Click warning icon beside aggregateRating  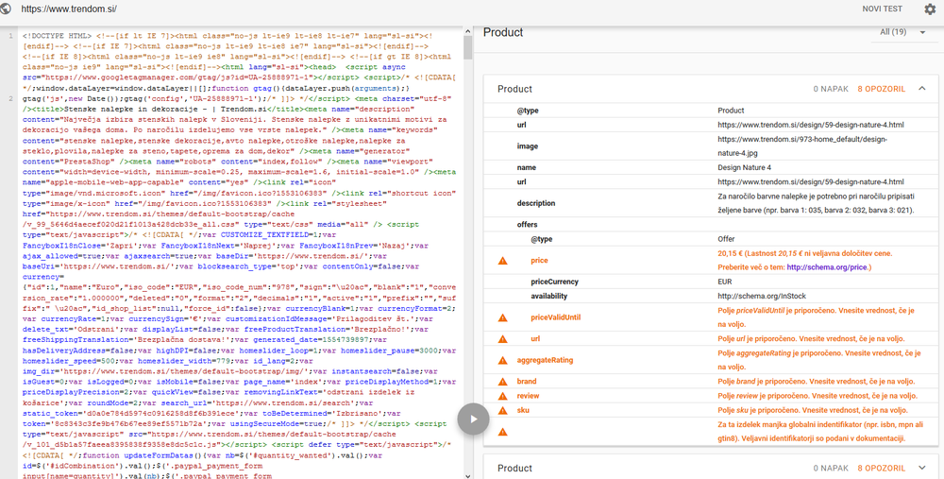(503, 360)
